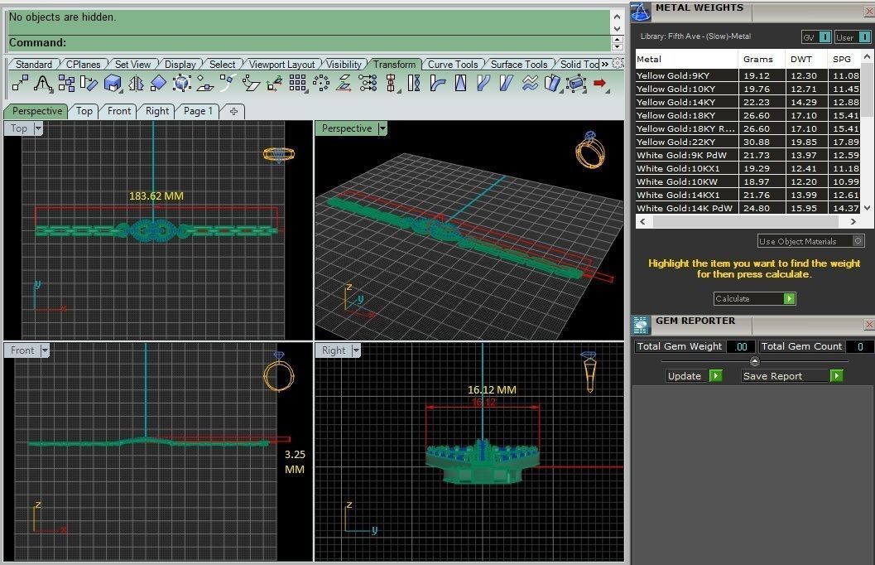Click the Update button in Gem Reporter
The height and width of the screenshot is (565, 875).
click(x=695, y=376)
